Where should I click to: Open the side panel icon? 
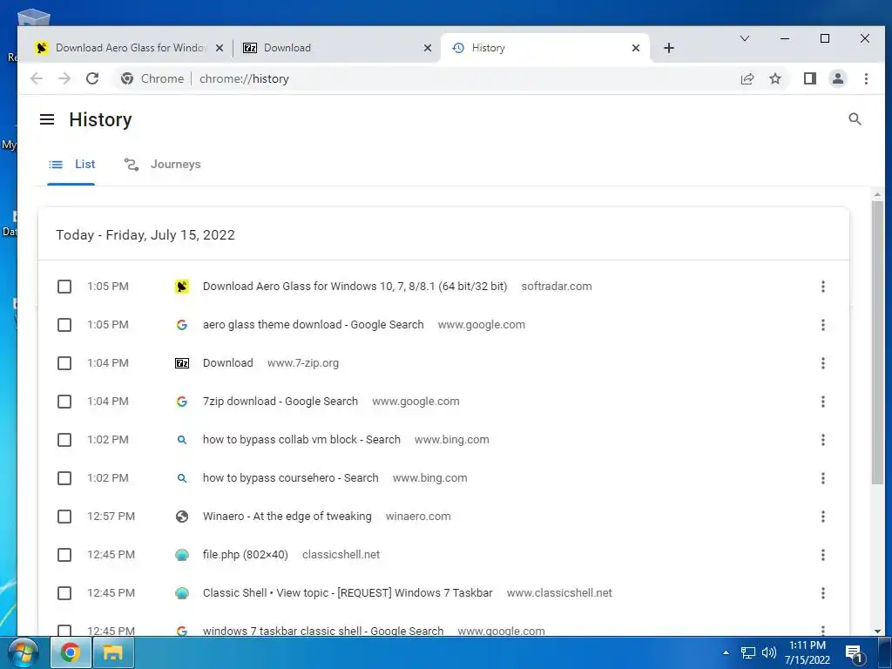(x=809, y=78)
